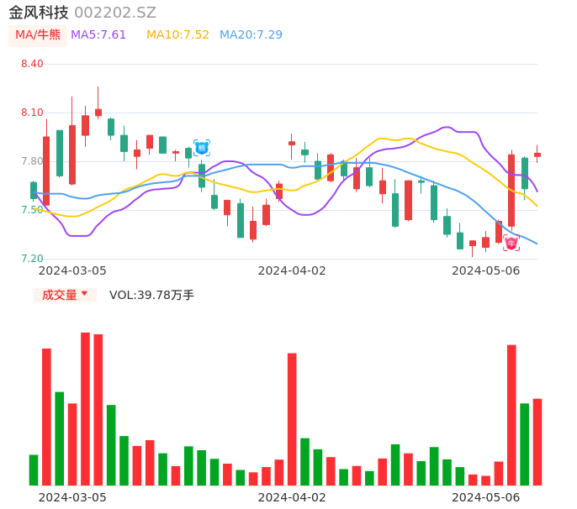Image resolution: width=577 pixels, height=509 pixels.
Task: Click the 8.40 price axis label
Action: (32, 64)
